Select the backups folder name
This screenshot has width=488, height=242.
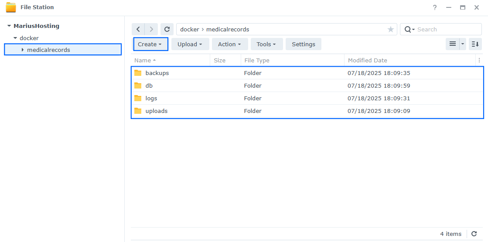[x=157, y=73]
